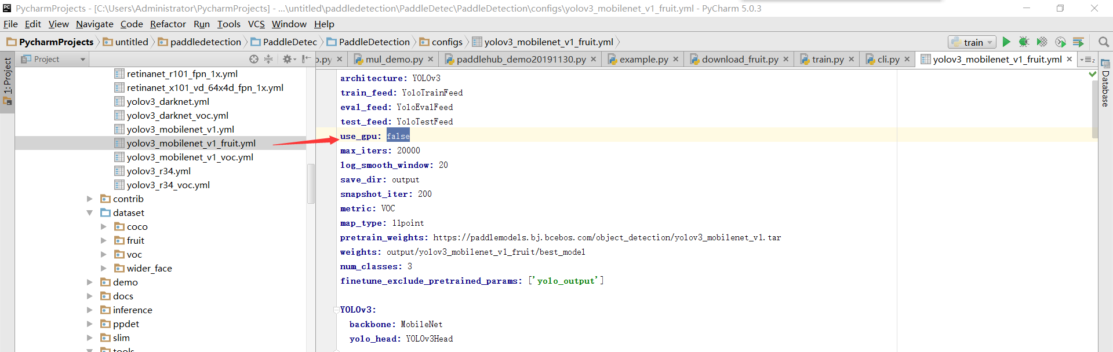
Task: Open the Navigate menu
Action: [94, 24]
